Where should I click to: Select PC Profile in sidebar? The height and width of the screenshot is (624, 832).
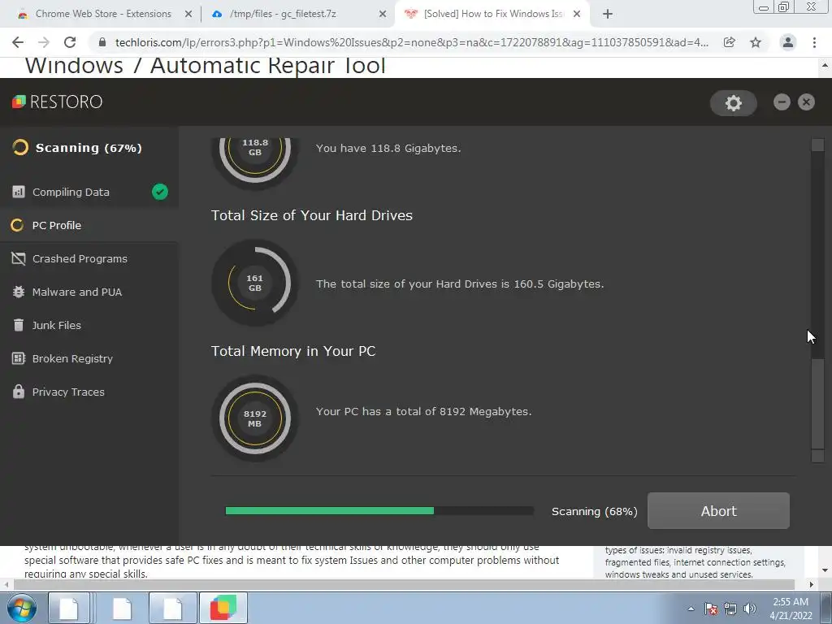tap(89, 225)
